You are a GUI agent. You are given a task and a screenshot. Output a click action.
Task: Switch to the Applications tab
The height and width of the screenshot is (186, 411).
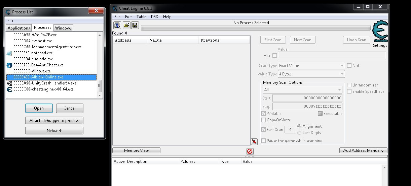(19, 28)
